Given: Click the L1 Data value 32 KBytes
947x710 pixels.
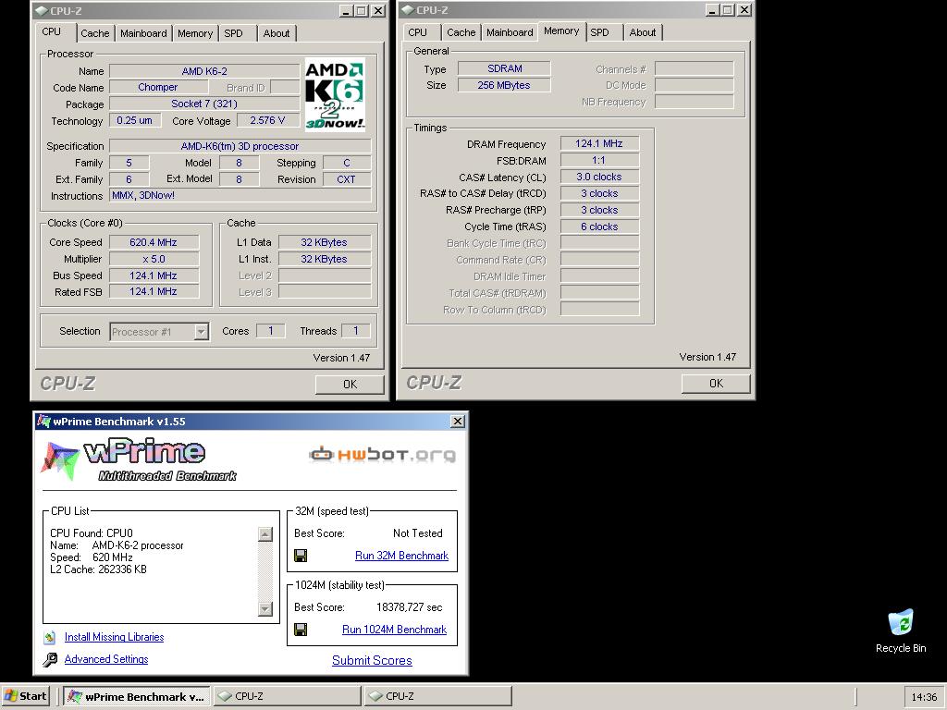Looking at the screenshot, I should (325, 243).
